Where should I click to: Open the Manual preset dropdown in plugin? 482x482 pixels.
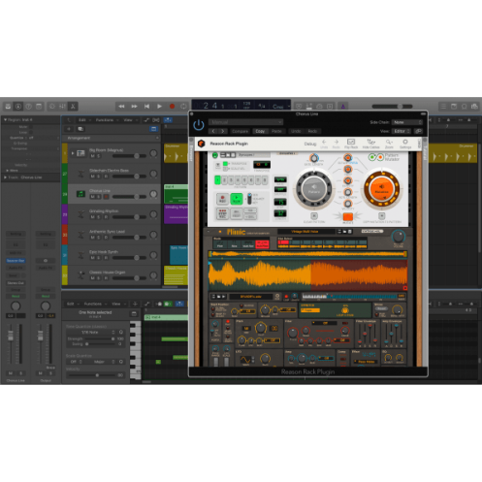tap(245, 122)
